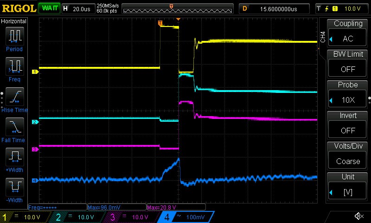Click the yellow channel 1 ground marker
Viewport: 371px width, 223px height.
tap(35, 72)
